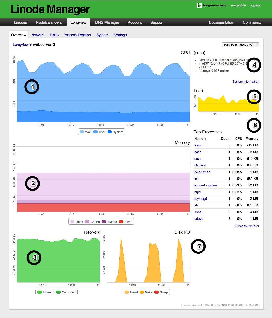Click the longview-demo user avatar icon

pyautogui.click(x=199, y=5)
